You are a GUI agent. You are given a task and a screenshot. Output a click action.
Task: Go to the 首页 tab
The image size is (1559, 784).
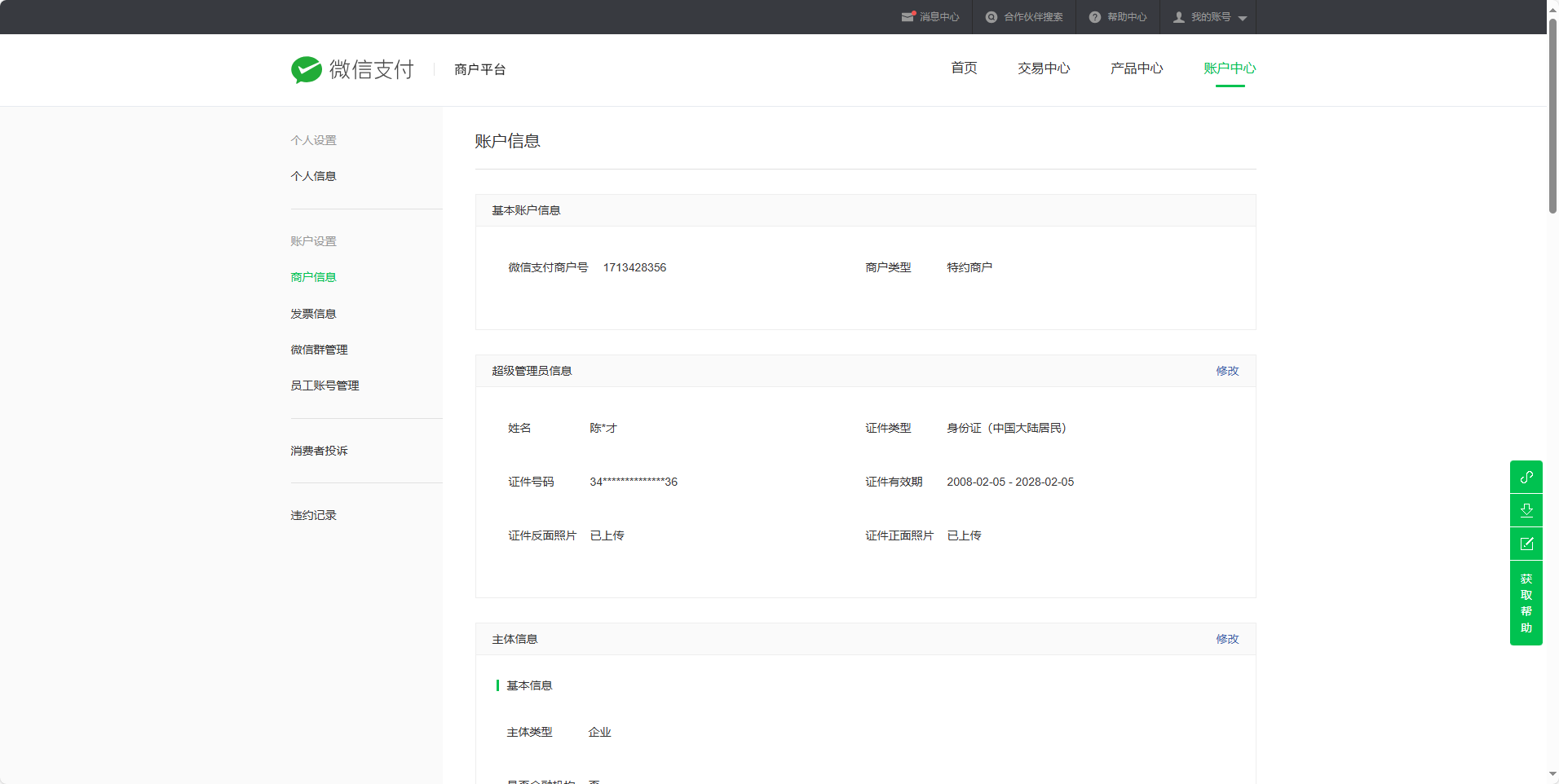click(x=964, y=68)
